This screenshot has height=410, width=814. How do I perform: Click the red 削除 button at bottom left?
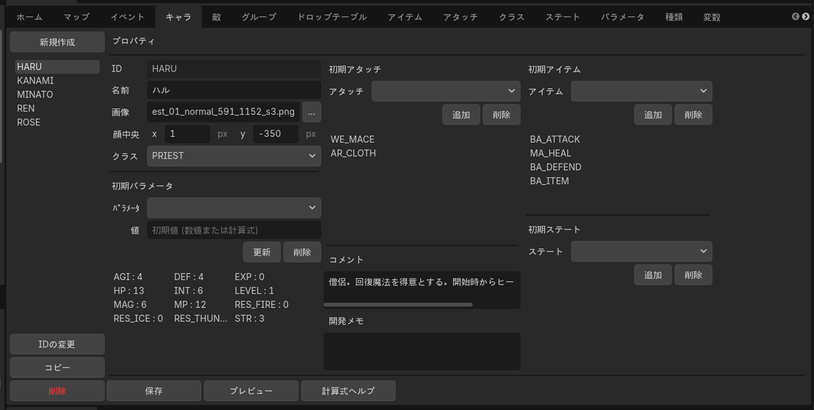point(57,391)
